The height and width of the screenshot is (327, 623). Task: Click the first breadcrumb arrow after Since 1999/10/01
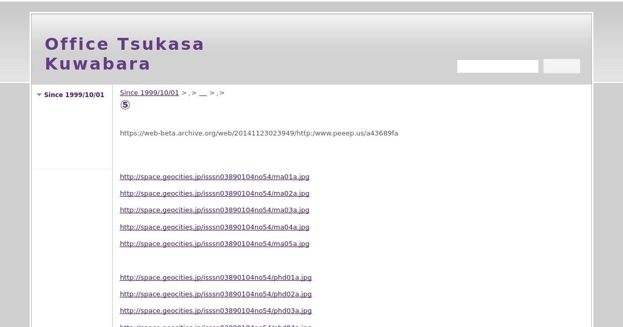pos(184,93)
